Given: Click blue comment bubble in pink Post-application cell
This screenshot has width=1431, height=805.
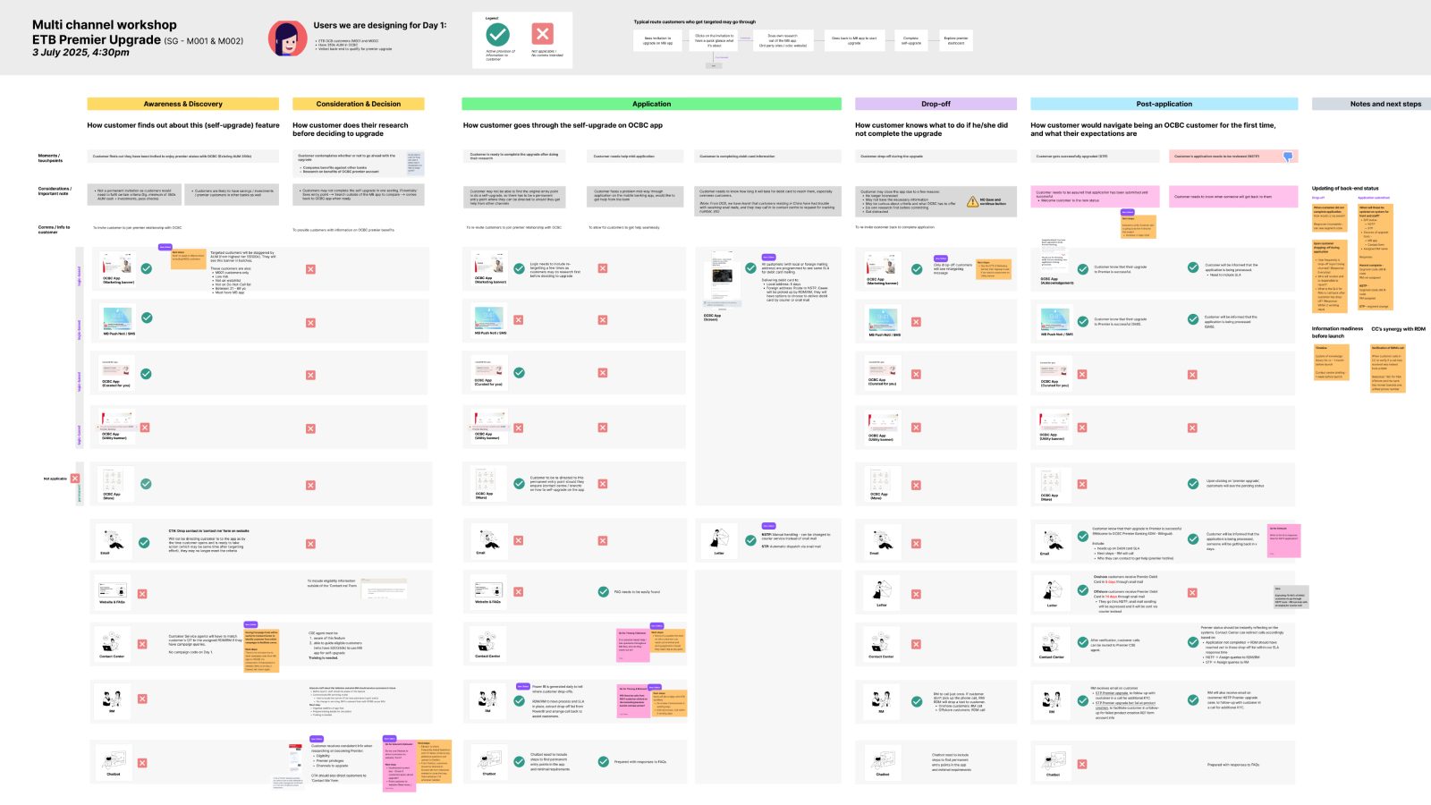Looking at the screenshot, I should (x=1288, y=157).
